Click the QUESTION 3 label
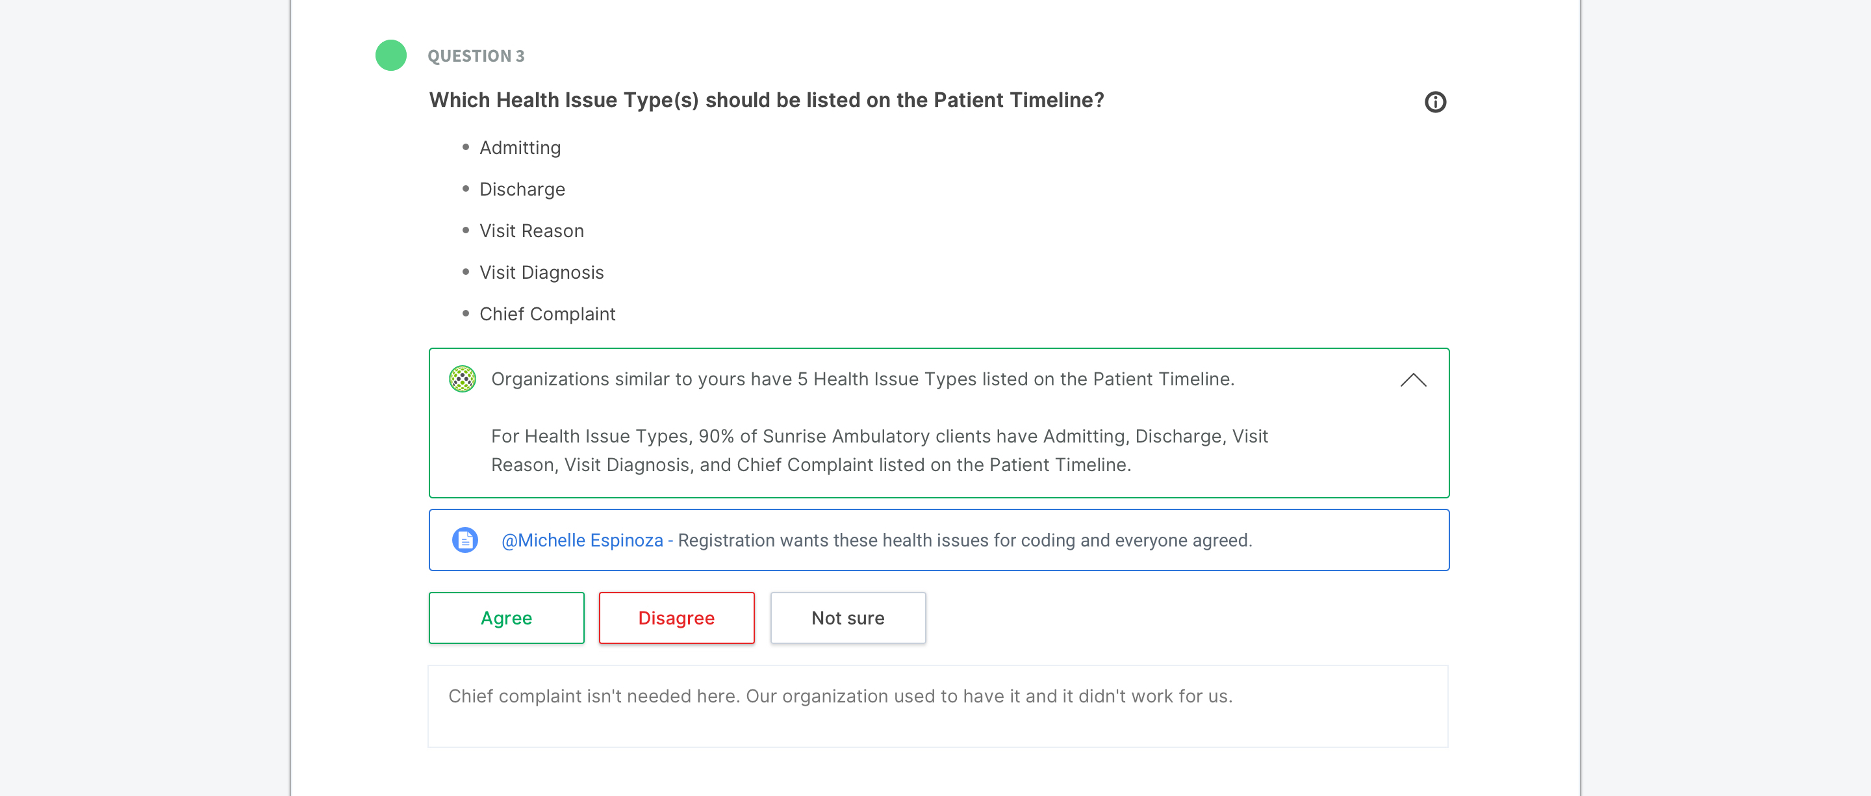Image resolution: width=1871 pixels, height=796 pixels. click(x=476, y=56)
